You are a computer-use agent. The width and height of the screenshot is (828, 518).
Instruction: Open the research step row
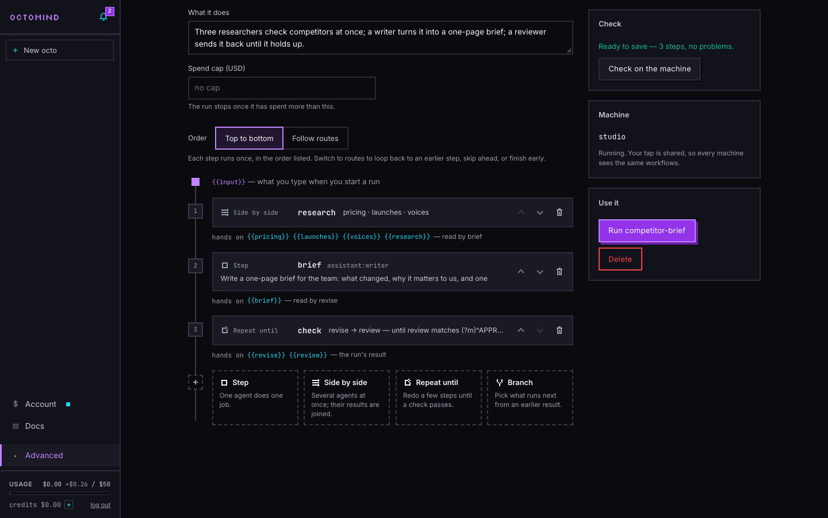click(393, 212)
